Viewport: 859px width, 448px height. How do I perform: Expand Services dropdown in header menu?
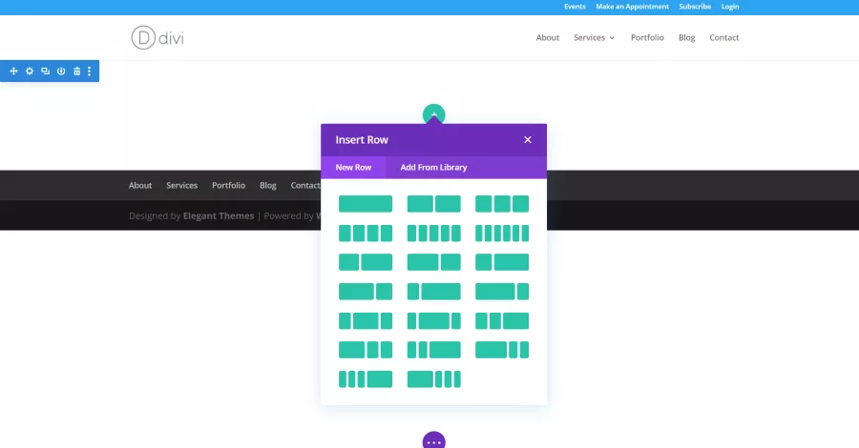594,38
